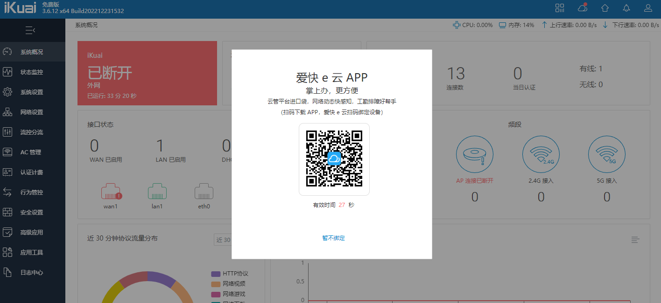Open the user account icon
Image resolution: width=661 pixels, height=303 pixels.
[648, 8]
